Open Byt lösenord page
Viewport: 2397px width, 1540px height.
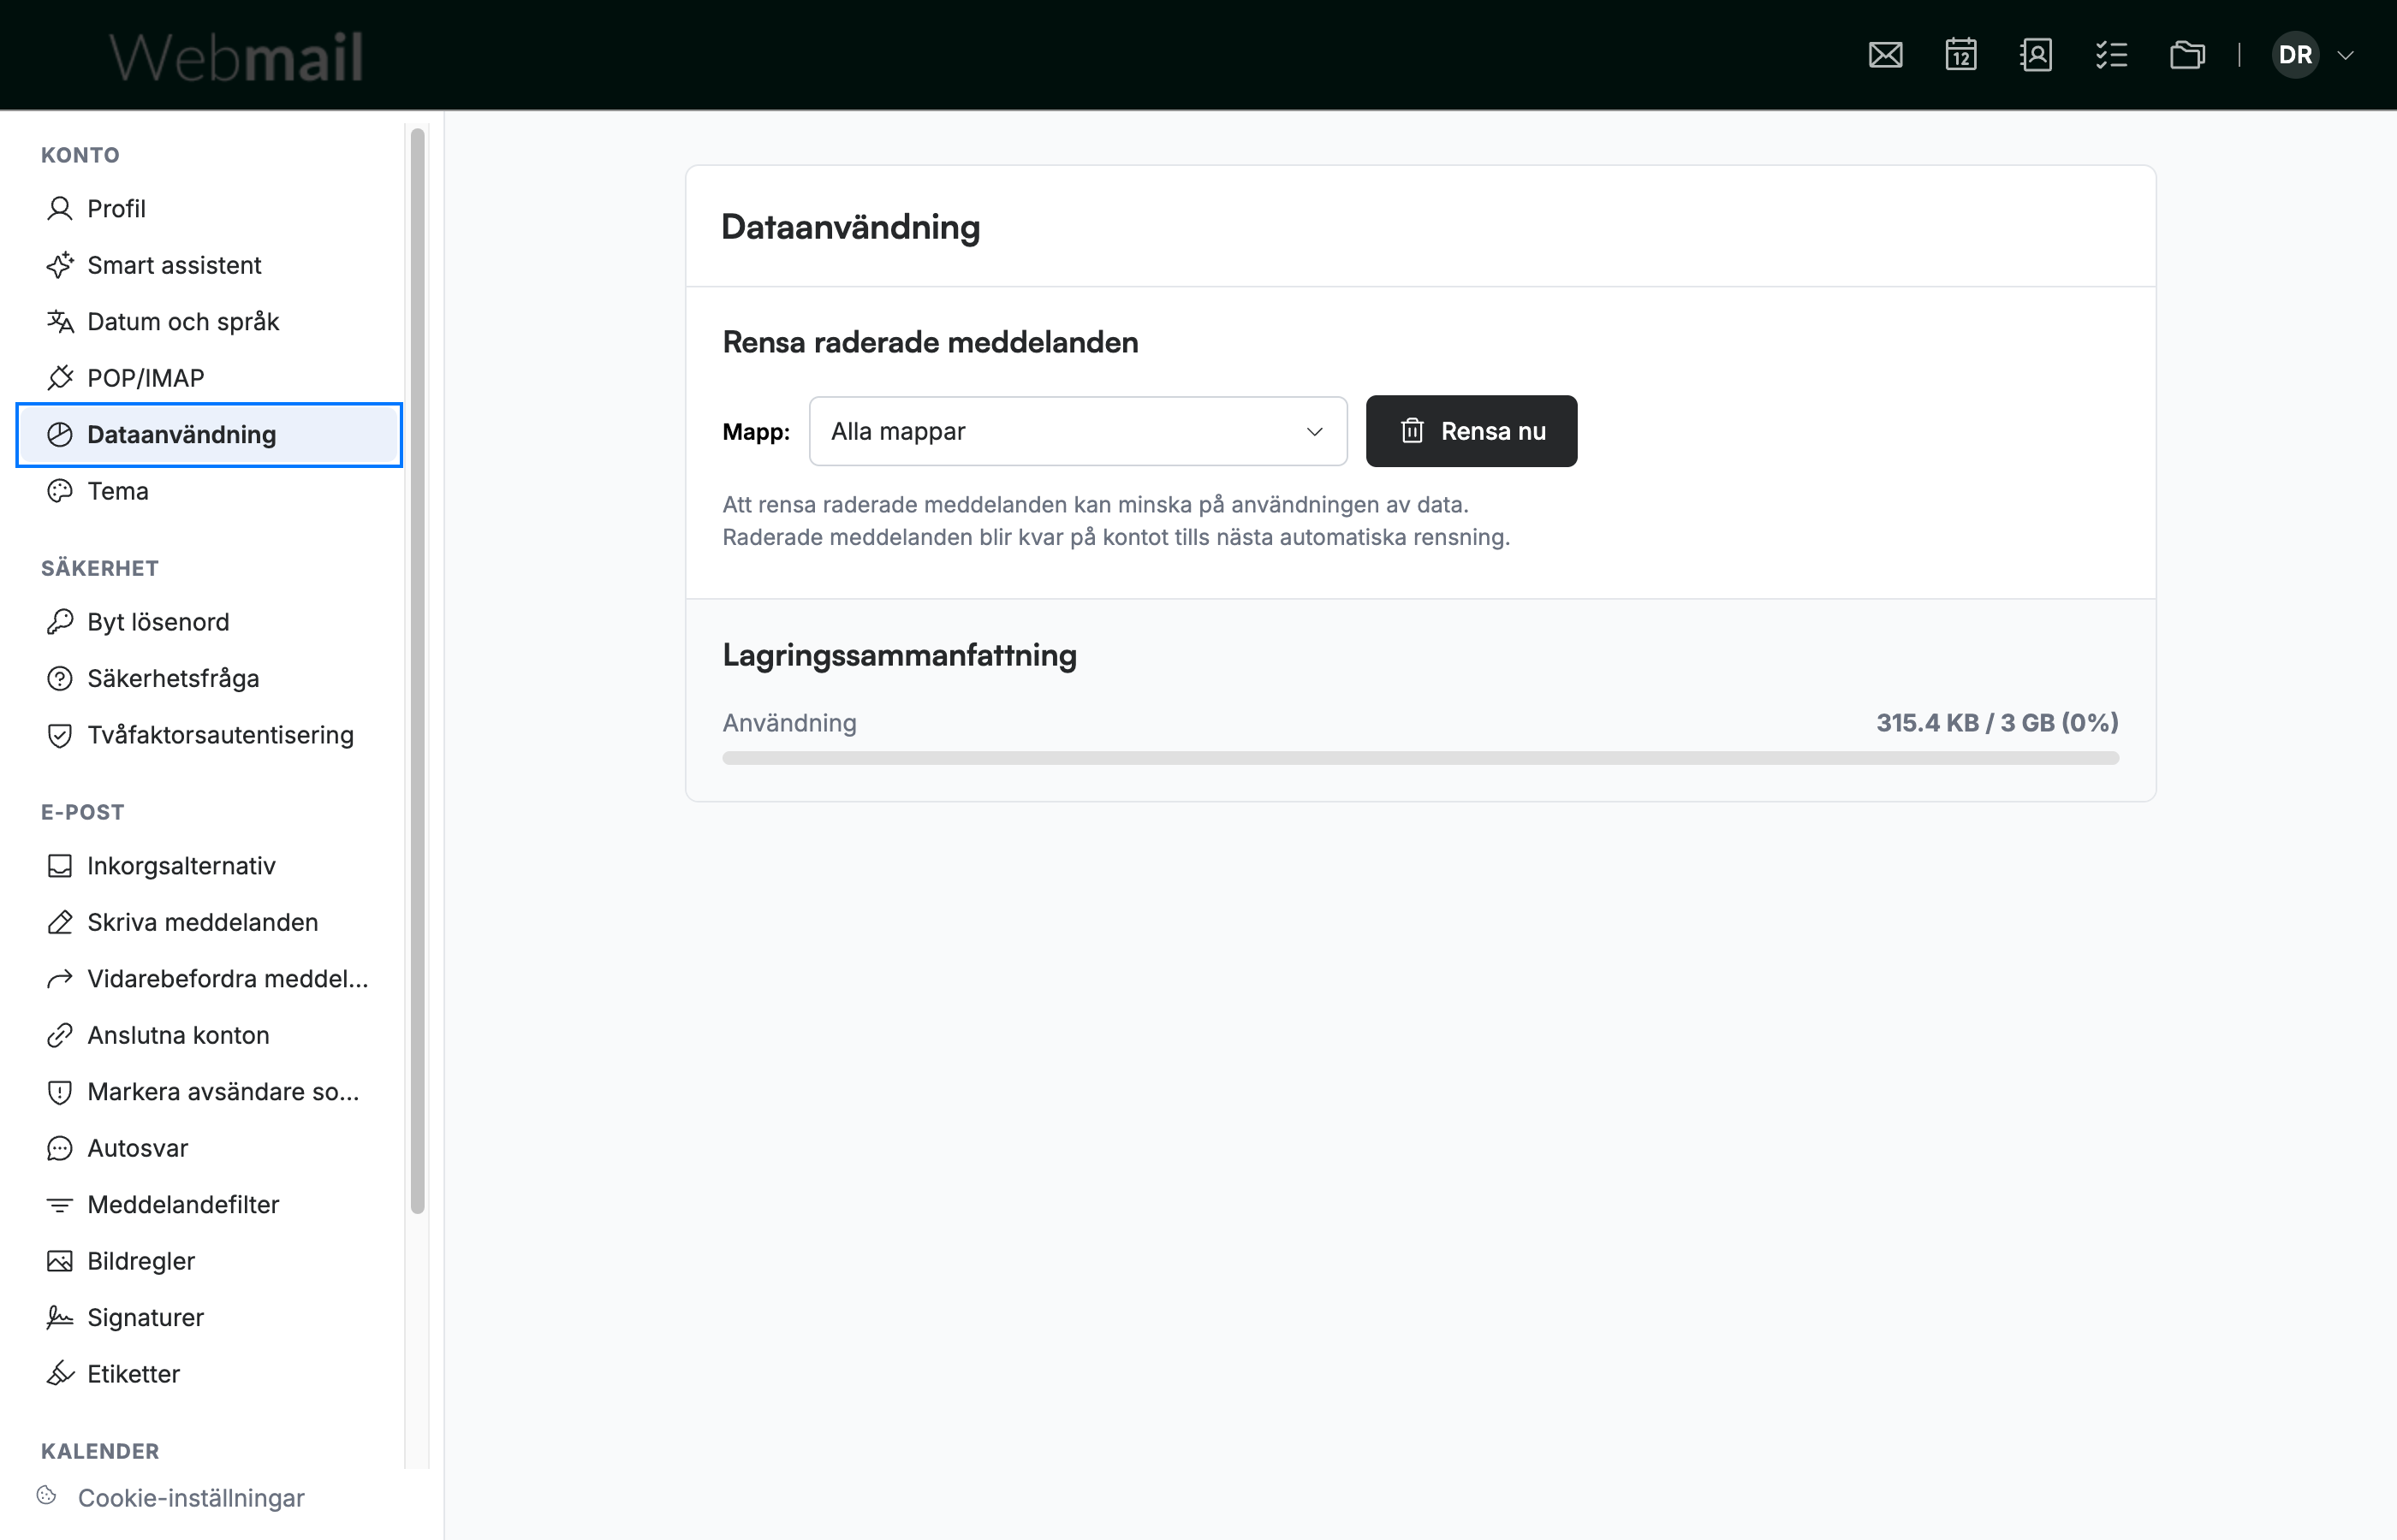209,622
